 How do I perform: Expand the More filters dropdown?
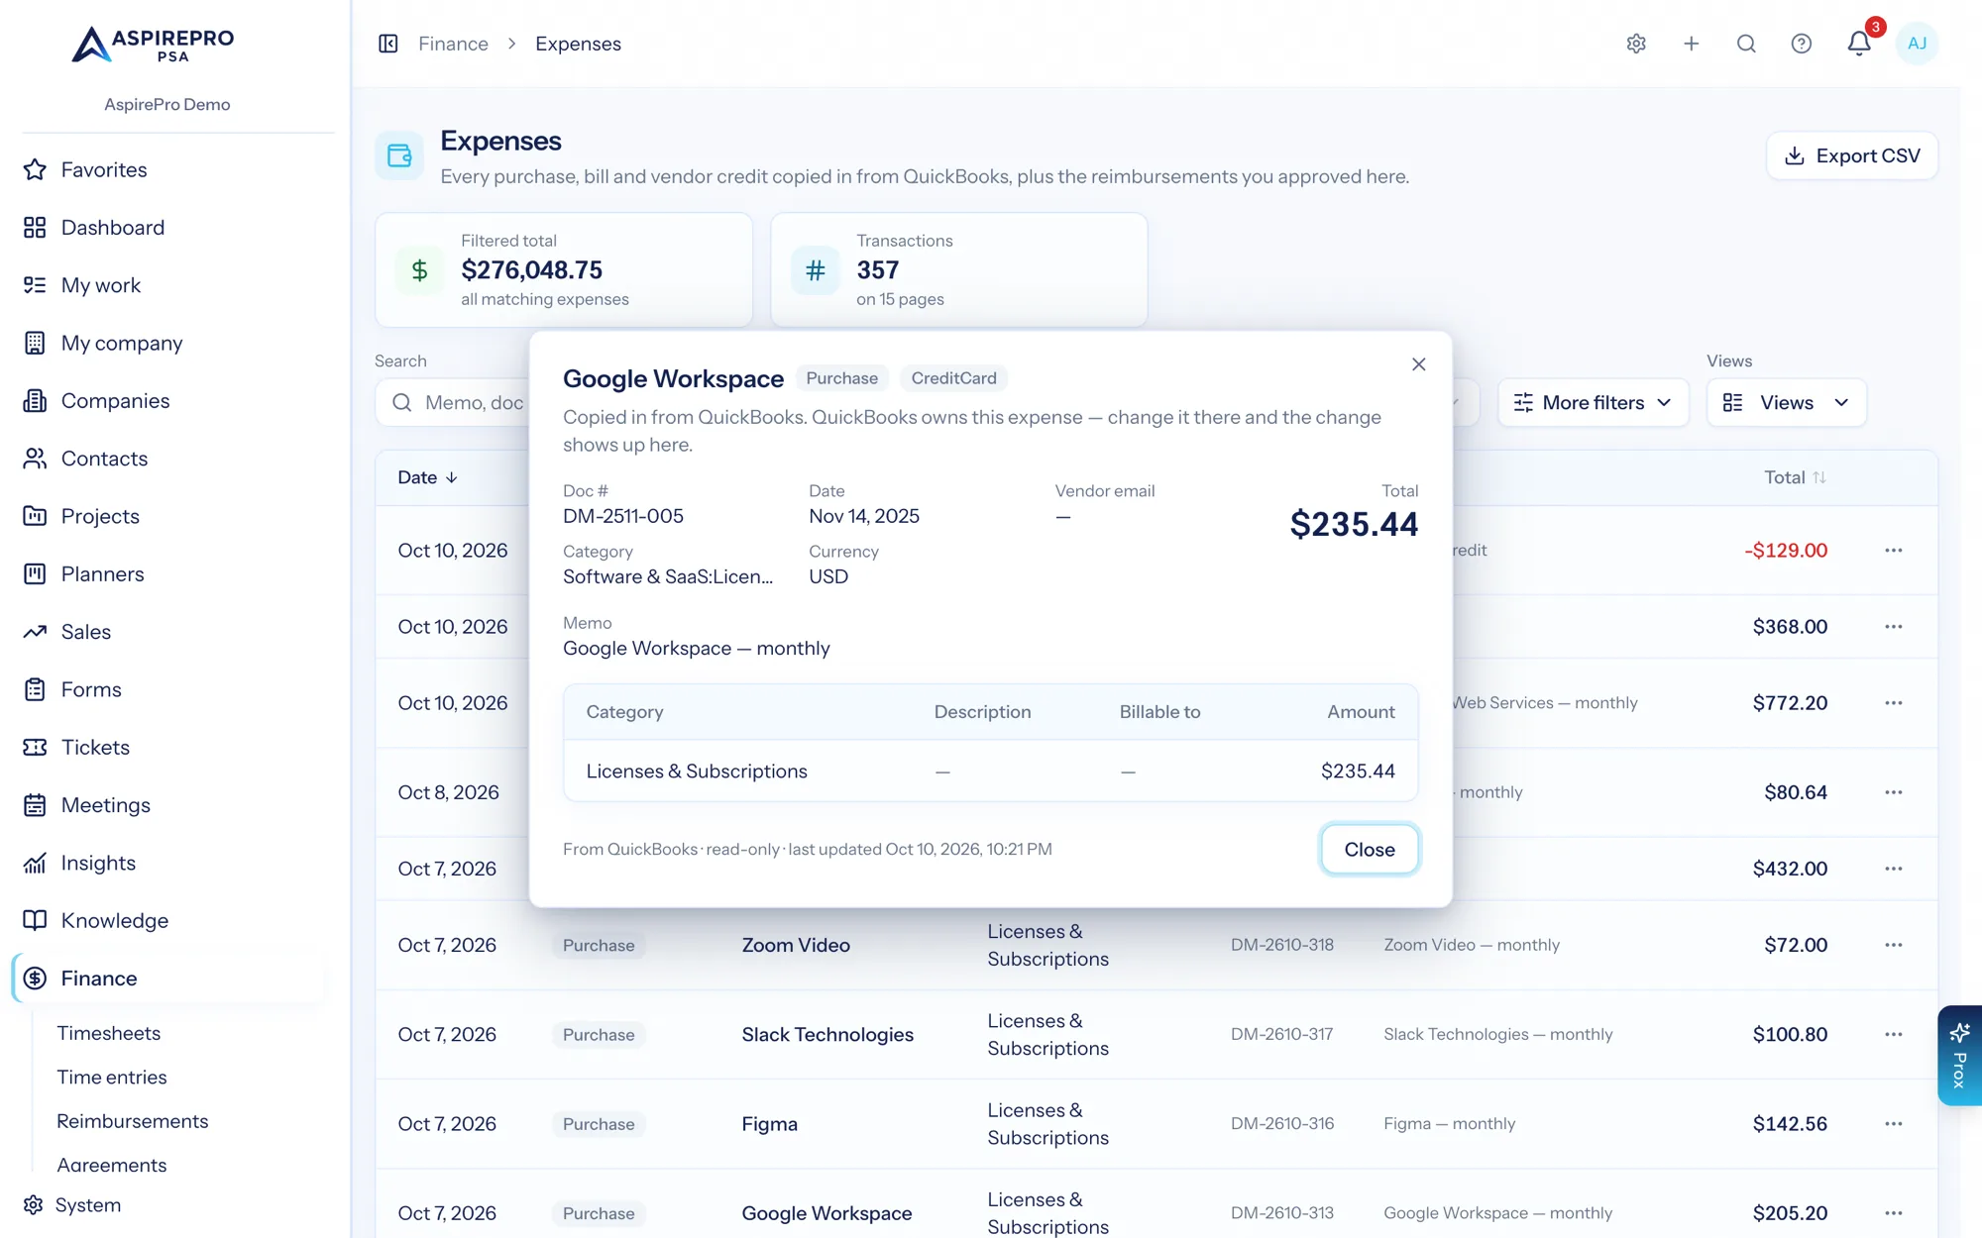click(1594, 403)
